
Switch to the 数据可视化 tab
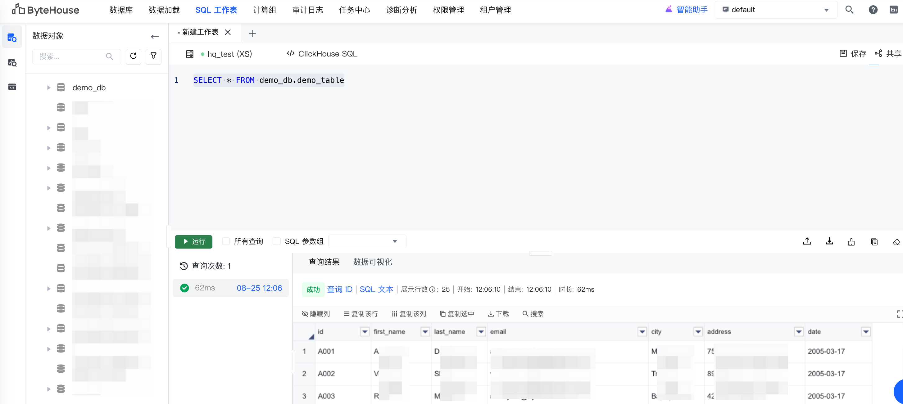(x=372, y=262)
